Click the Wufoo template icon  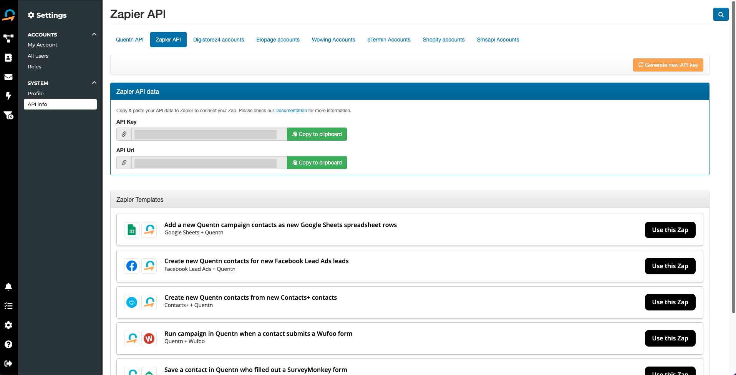point(149,338)
